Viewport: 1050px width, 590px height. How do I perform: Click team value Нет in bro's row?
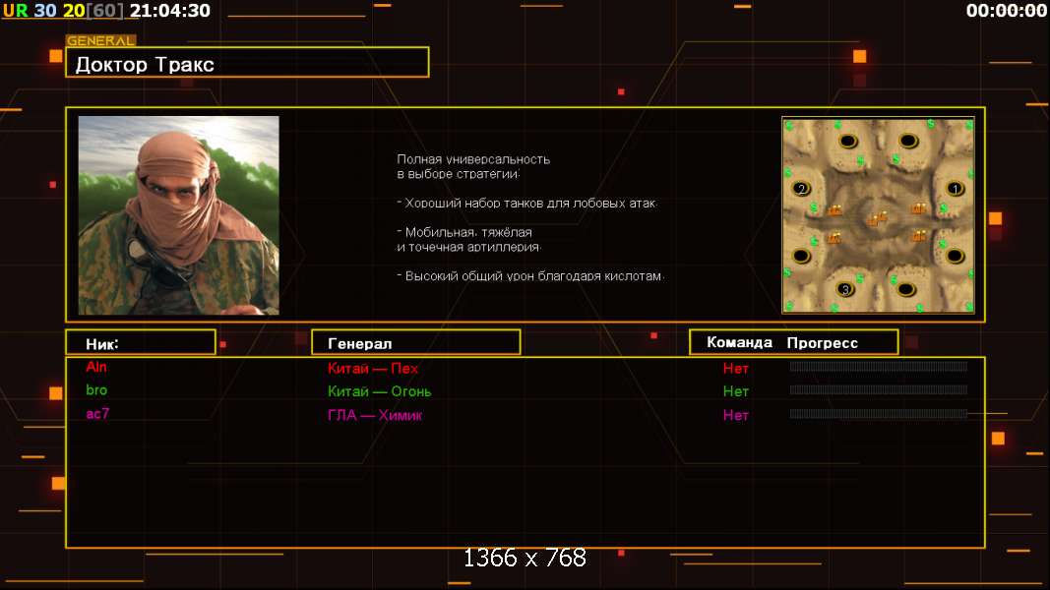735,391
